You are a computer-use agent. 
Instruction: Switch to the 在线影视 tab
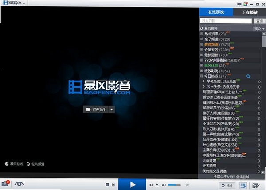[216, 12]
